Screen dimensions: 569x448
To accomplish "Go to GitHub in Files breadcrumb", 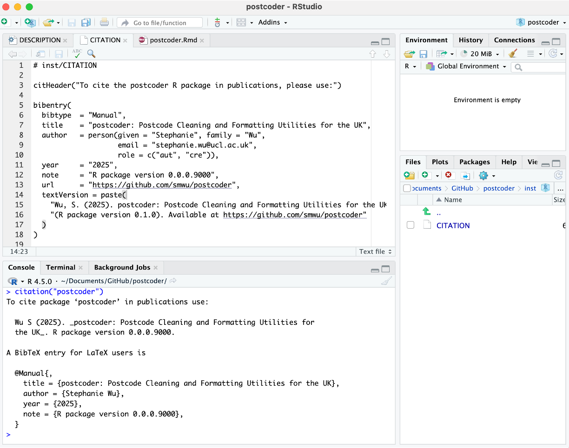I will [x=462, y=188].
